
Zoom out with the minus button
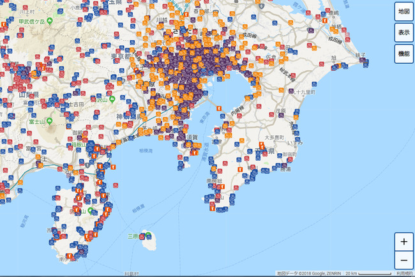coord(404,260)
